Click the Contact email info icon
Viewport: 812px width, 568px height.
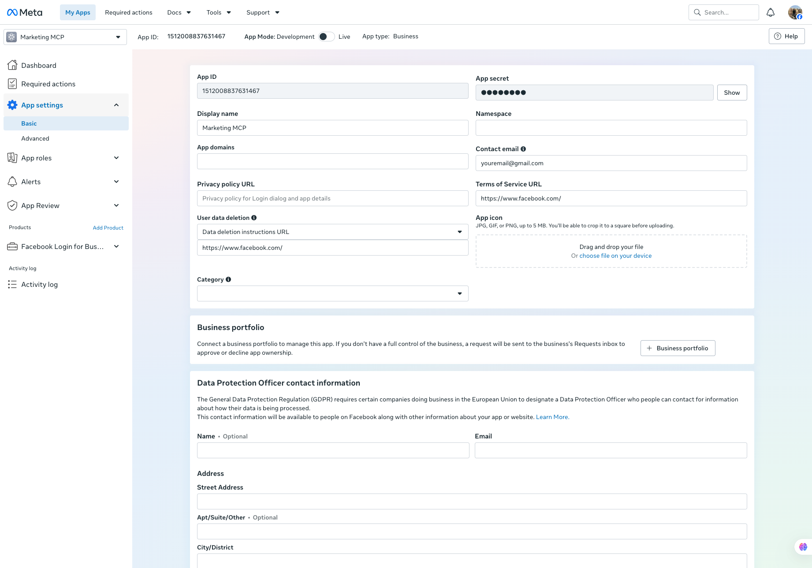[x=523, y=149]
